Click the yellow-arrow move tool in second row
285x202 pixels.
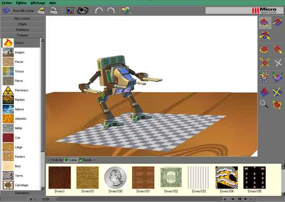[x=265, y=35]
